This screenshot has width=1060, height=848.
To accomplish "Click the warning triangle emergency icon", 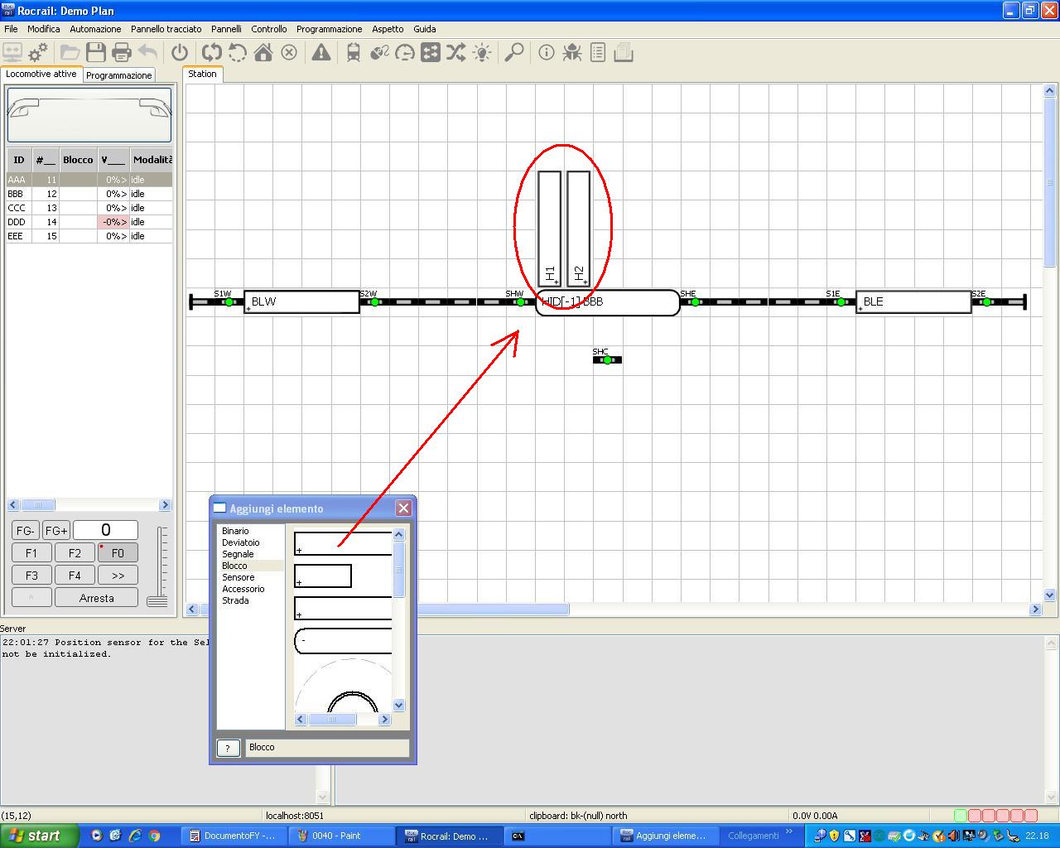I will pyautogui.click(x=321, y=53).
